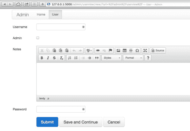Select the body element path

[42, 98]
